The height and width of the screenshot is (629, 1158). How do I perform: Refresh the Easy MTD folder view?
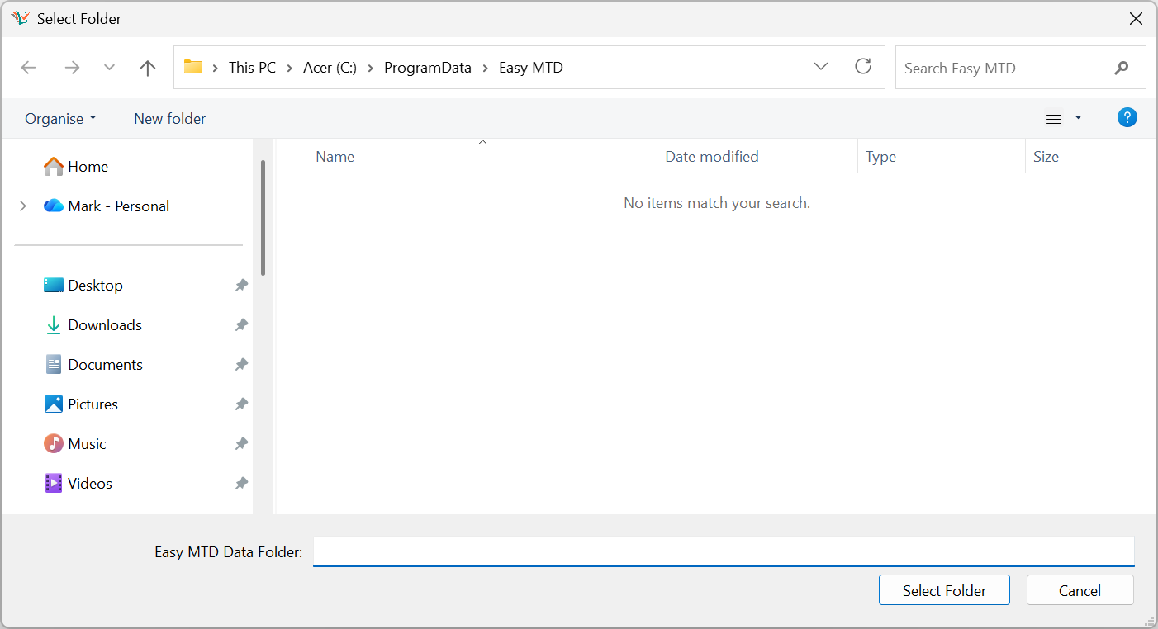coord(862,67)
